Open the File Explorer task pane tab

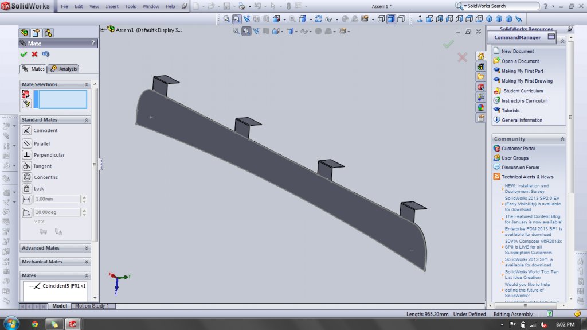[481, 77]
